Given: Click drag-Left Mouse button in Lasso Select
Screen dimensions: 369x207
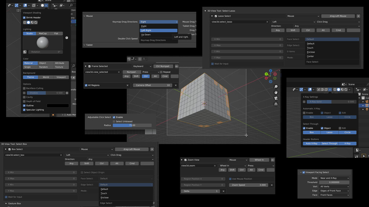Looking at the screenshot, I should click(x=338, y=16).
